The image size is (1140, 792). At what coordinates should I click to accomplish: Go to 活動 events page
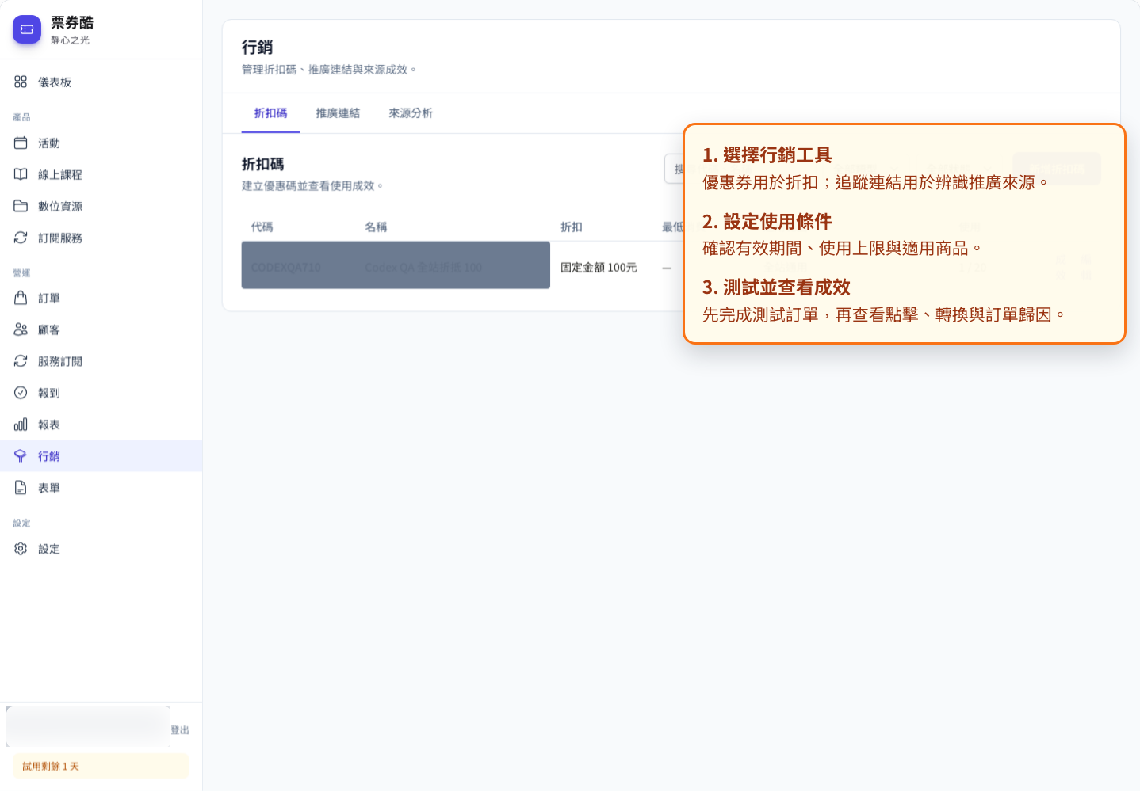[101, 143]
